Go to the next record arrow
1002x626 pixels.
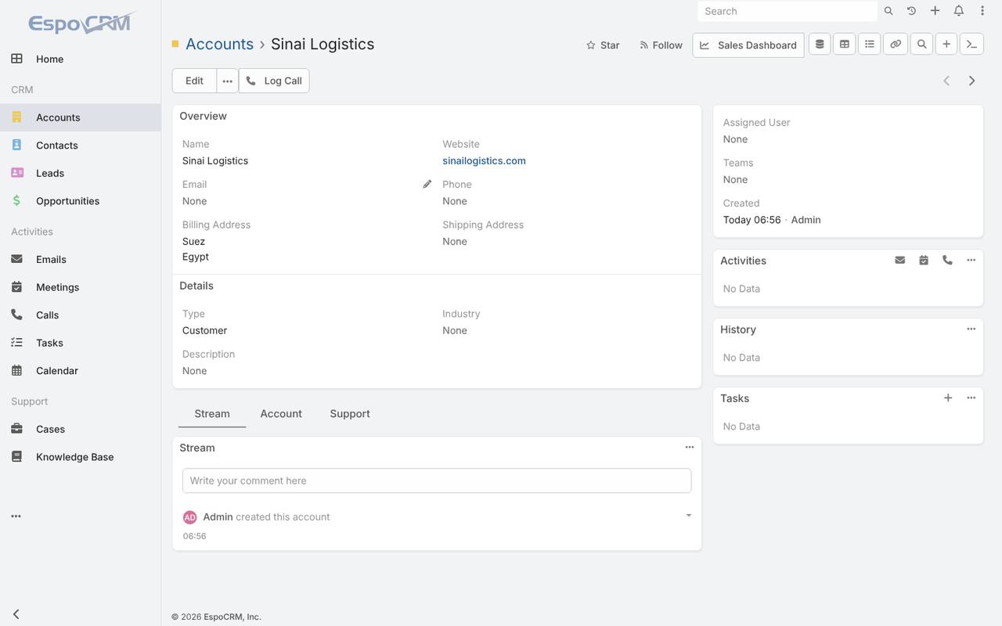[x=971, y=81]
